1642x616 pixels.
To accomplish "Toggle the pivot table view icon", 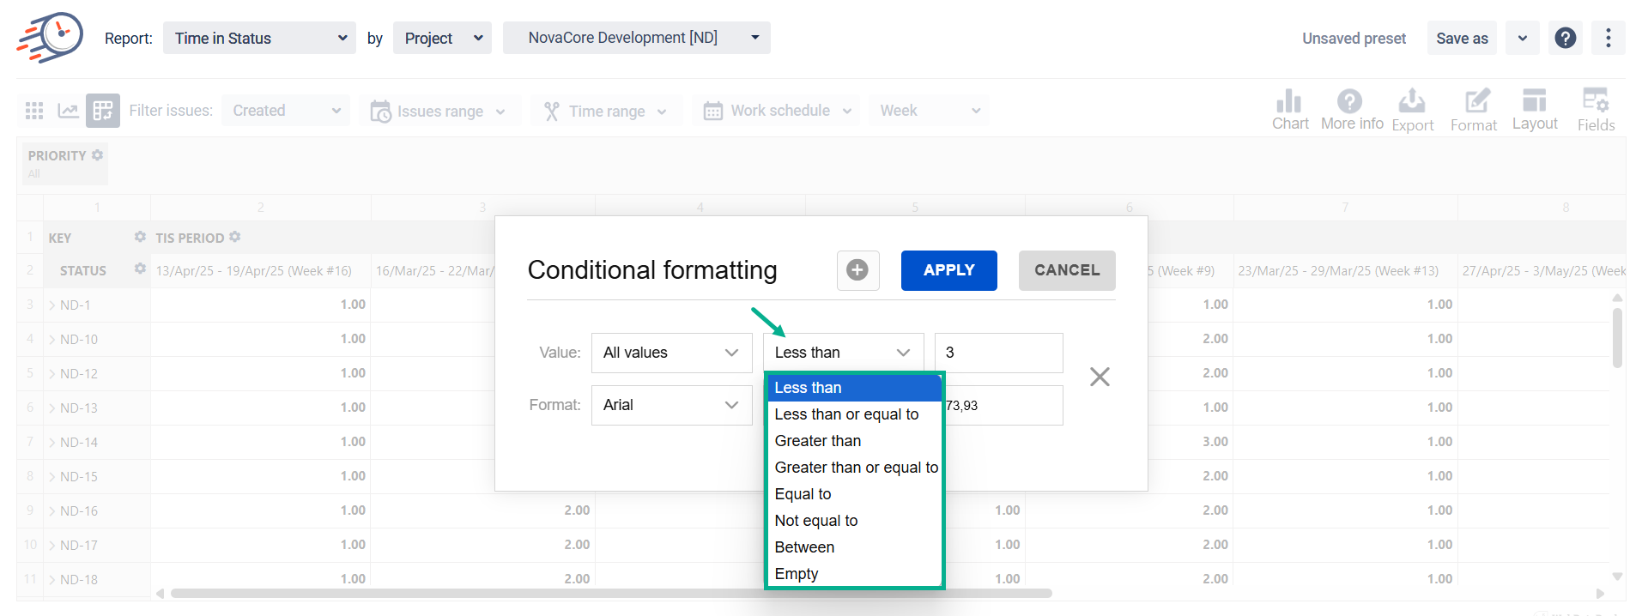I will click(103, 111).
